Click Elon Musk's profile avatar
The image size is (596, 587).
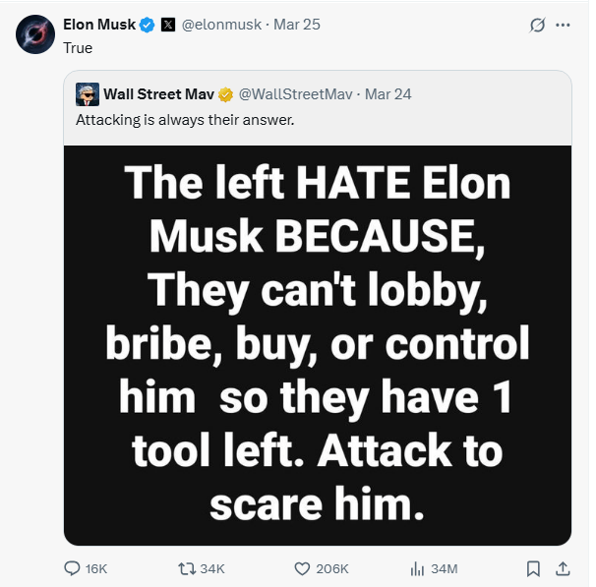point(33,34)
